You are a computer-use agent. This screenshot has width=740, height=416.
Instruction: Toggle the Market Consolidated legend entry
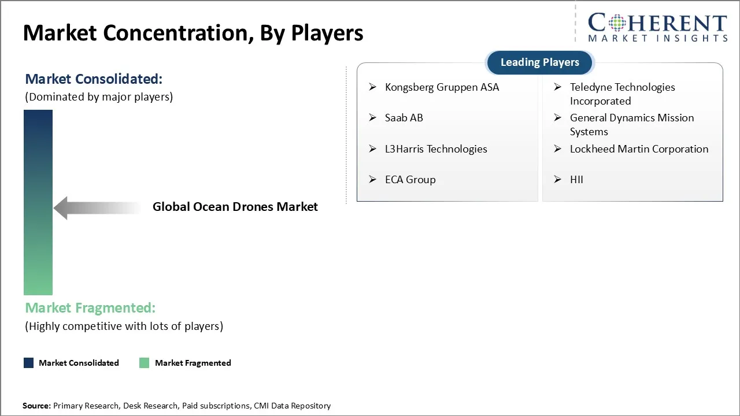(x=78, y=363)
